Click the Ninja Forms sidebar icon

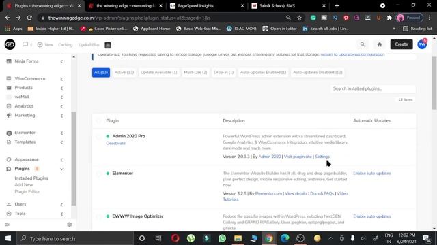coord(9,61)
